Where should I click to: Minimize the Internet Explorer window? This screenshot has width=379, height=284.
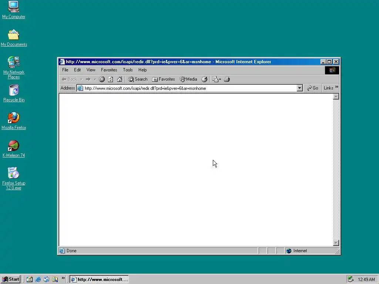click(x=323, y=62)
